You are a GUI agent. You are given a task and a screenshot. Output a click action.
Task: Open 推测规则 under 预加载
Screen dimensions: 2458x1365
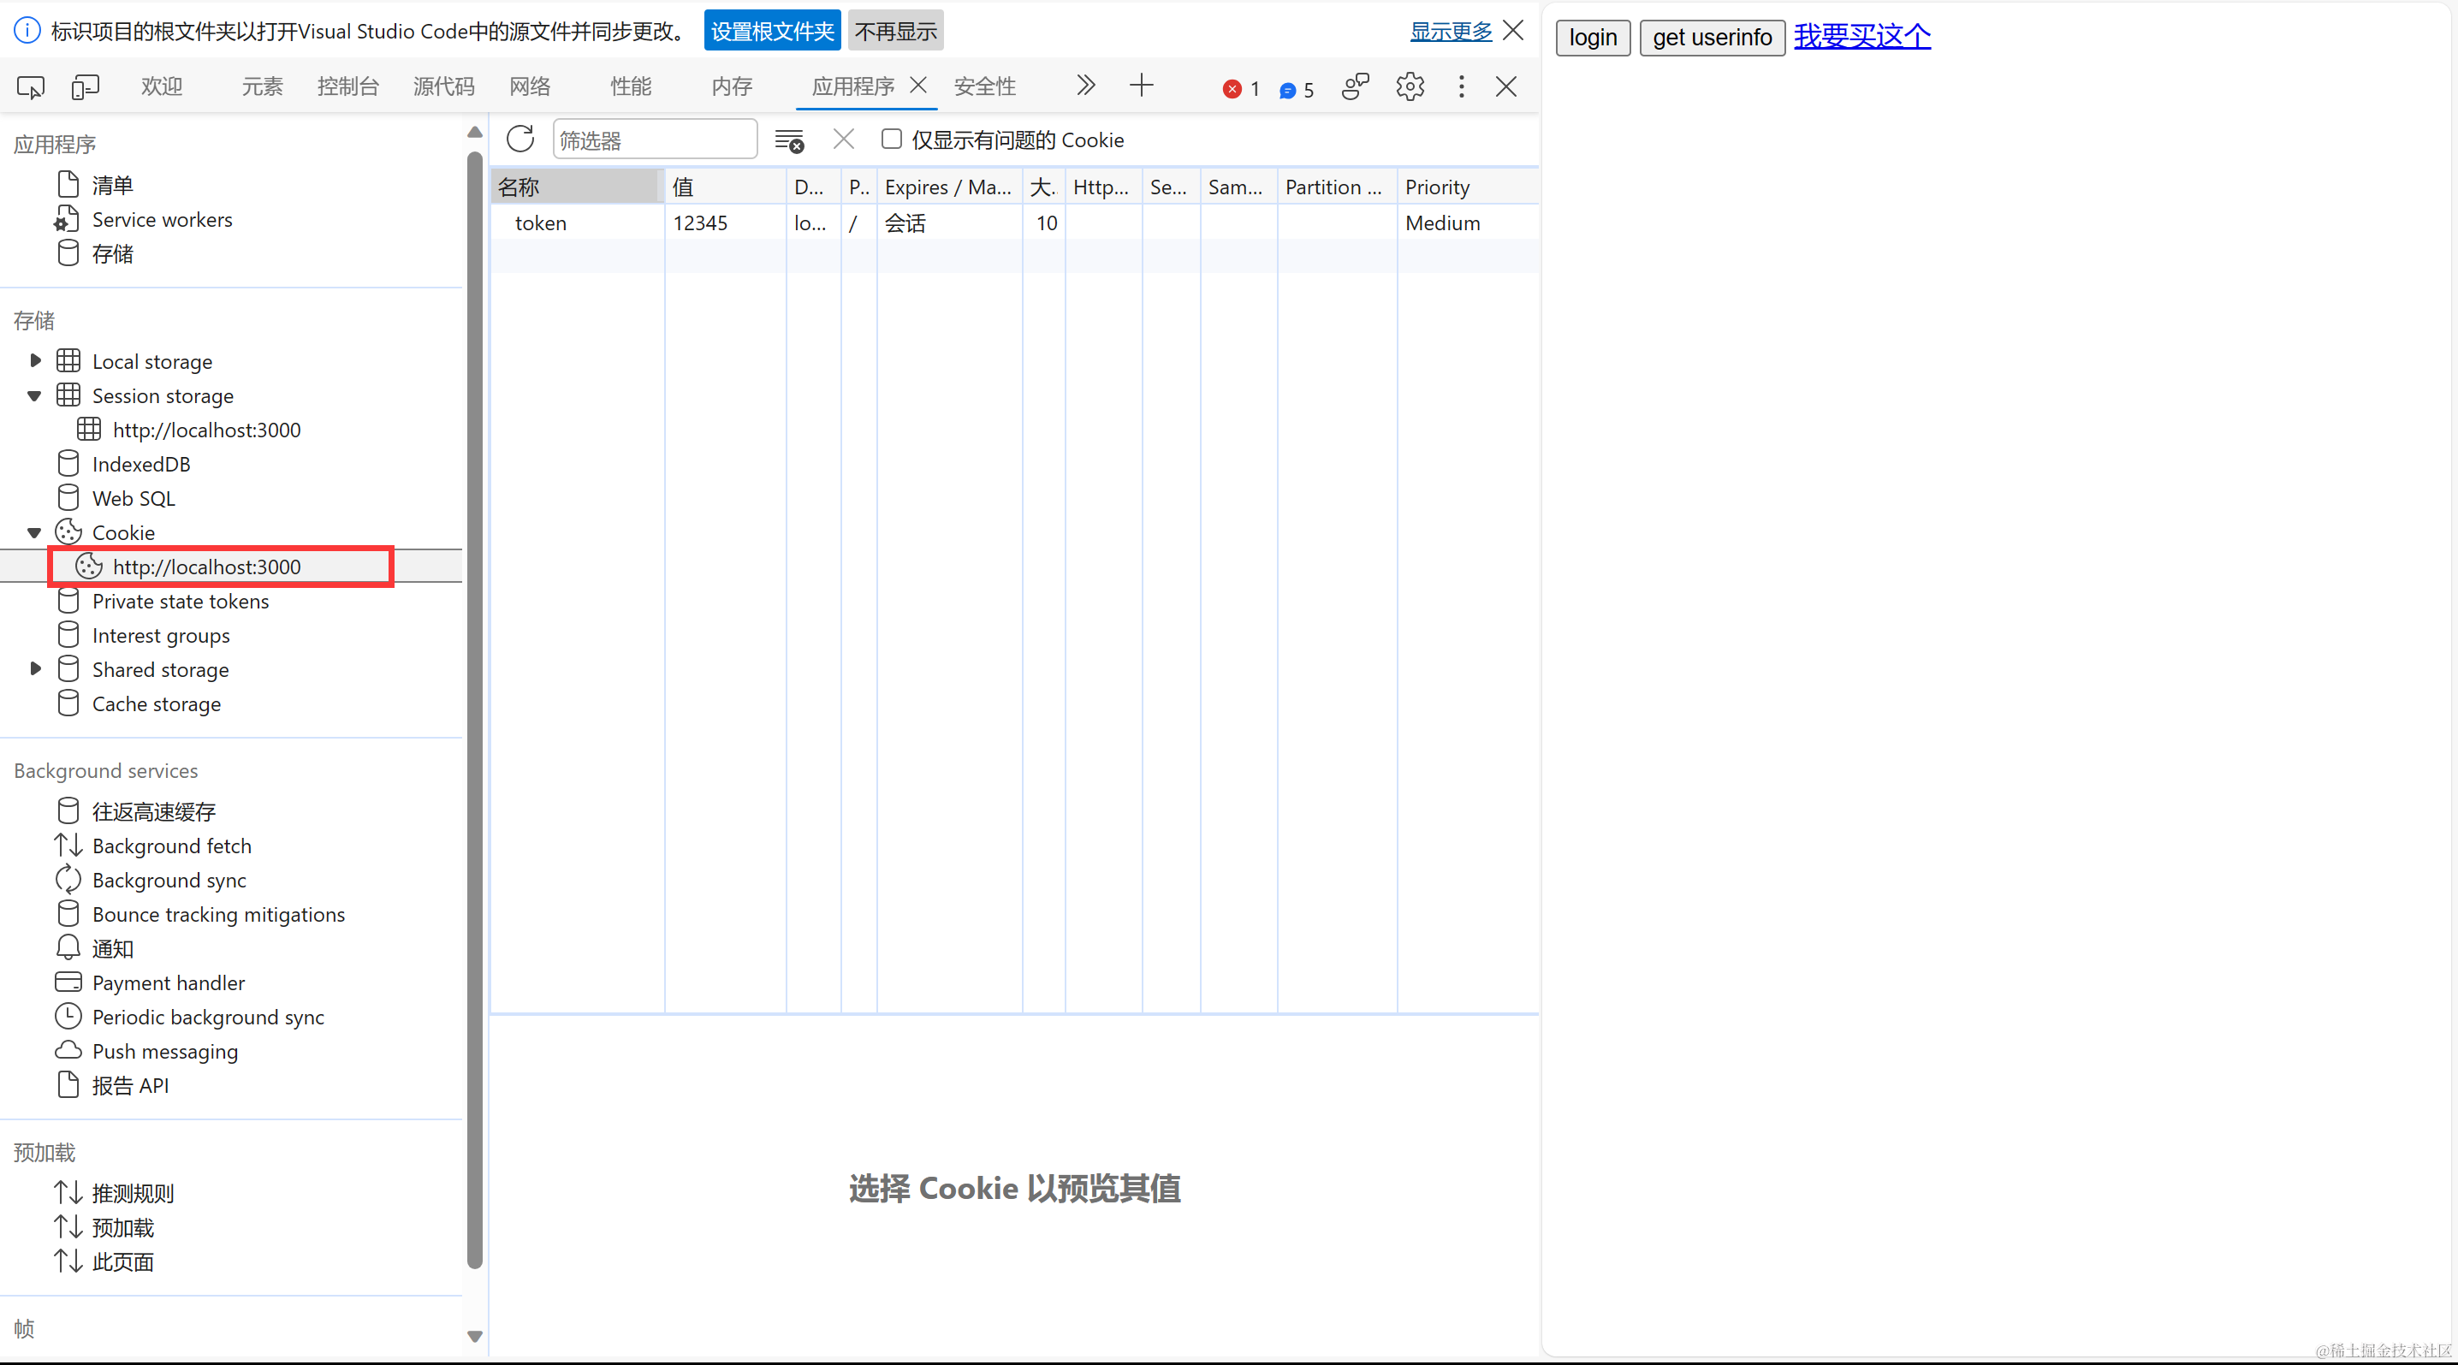tap(133, 1193)
